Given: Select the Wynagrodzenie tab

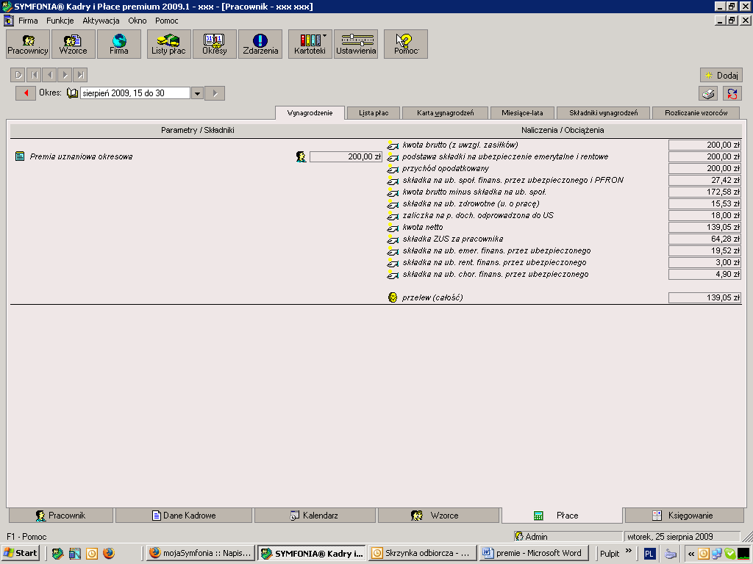Looking at the screenshot, I should [310, 112].
